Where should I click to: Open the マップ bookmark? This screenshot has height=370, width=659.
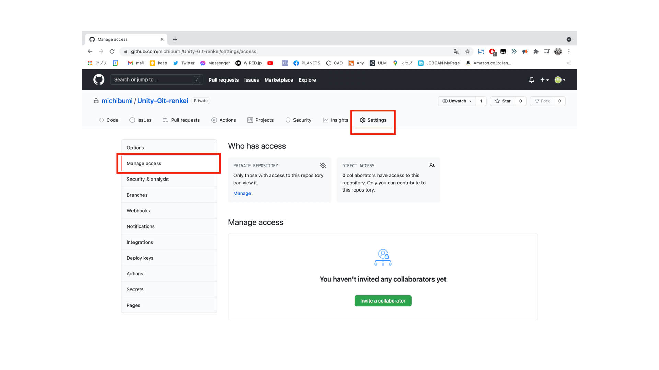click(x=403, y=63)
